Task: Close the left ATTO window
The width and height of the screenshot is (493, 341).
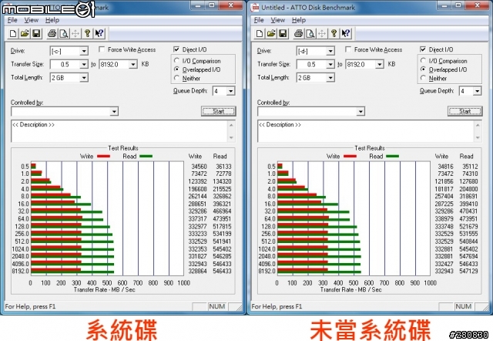Action: [230, 5]
